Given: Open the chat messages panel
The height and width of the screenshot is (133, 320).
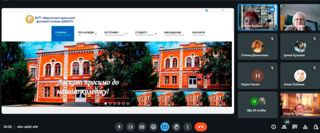Looking at the screenshot, I should pyautogui.click(x=295, y=127).
